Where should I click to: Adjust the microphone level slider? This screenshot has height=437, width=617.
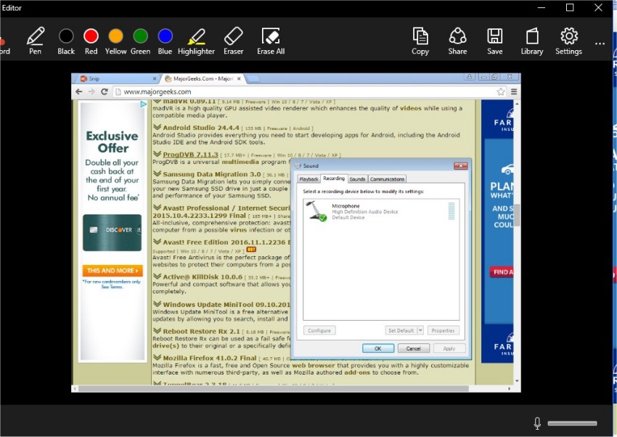pyautogui.click(x=572, y=423)
